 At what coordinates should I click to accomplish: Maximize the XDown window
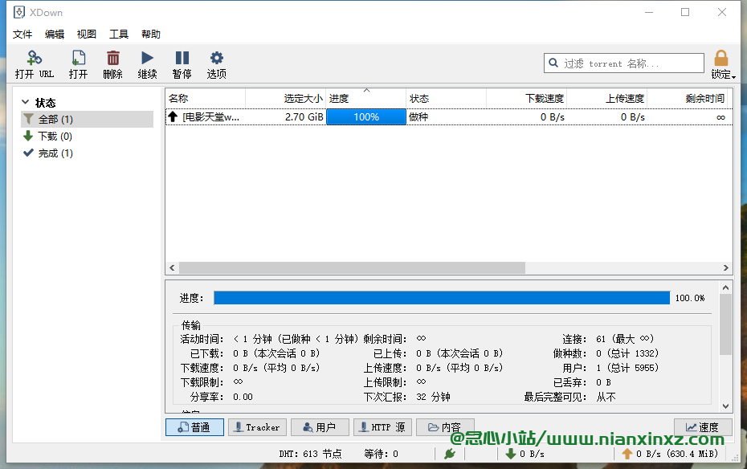tap(685, 12)
